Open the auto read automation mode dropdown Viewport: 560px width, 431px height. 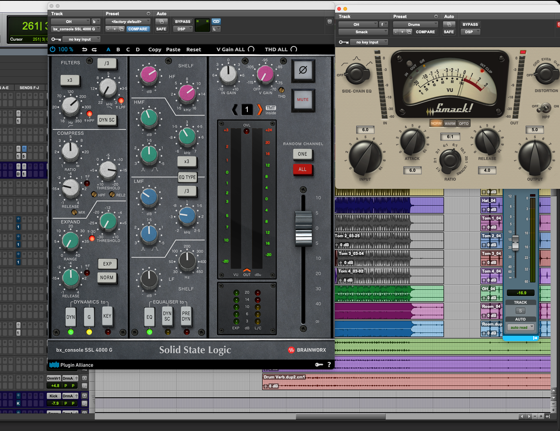(520, 327)
